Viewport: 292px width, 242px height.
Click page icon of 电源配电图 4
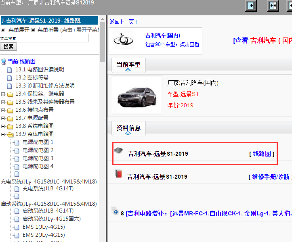click(17, 167)
